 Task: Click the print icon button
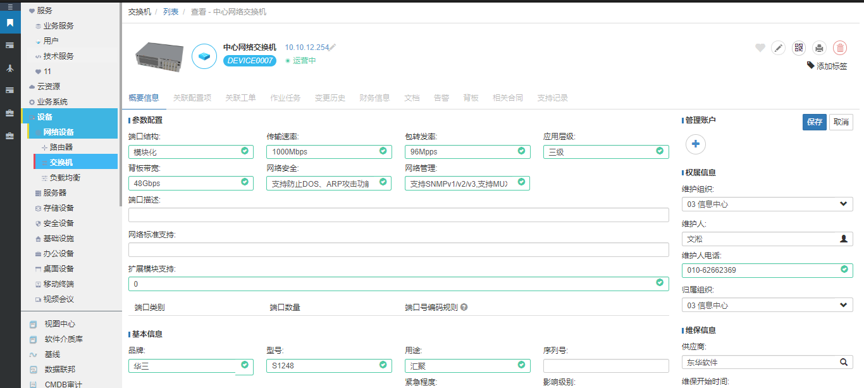pyautogui.click(x=819, y=47)
